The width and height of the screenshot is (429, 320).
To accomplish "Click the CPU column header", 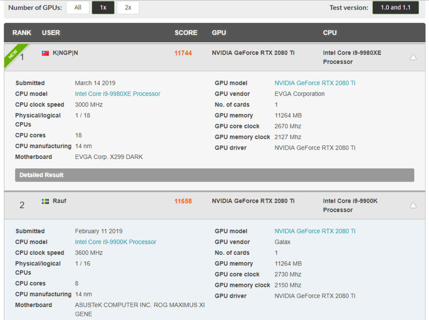I will [330, 33].
